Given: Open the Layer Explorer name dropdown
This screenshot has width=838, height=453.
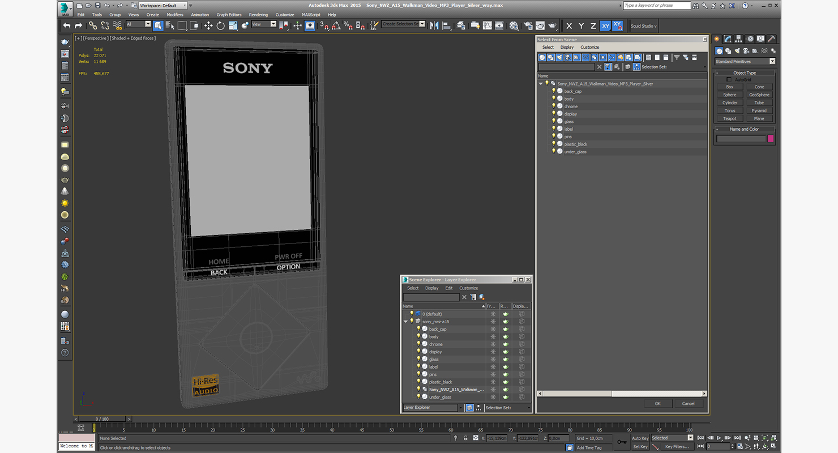Looking at the screenshot, I should coord(433,408).
